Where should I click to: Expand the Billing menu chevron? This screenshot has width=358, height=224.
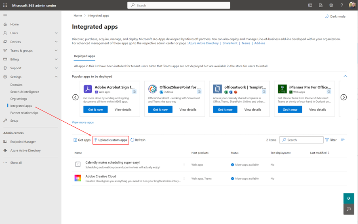pos(56,59)
